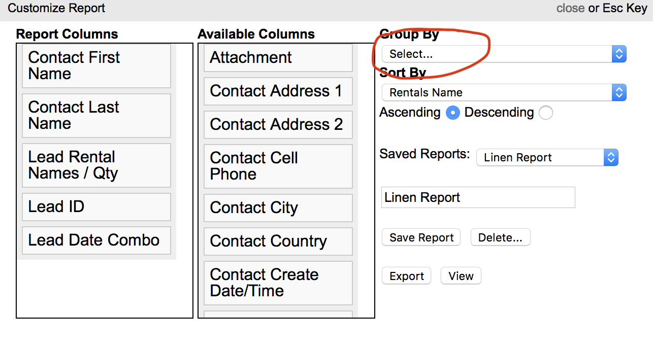Screen dimensions: 653x346
Task: Select Contact Country available column
Action: click(278, 241)
